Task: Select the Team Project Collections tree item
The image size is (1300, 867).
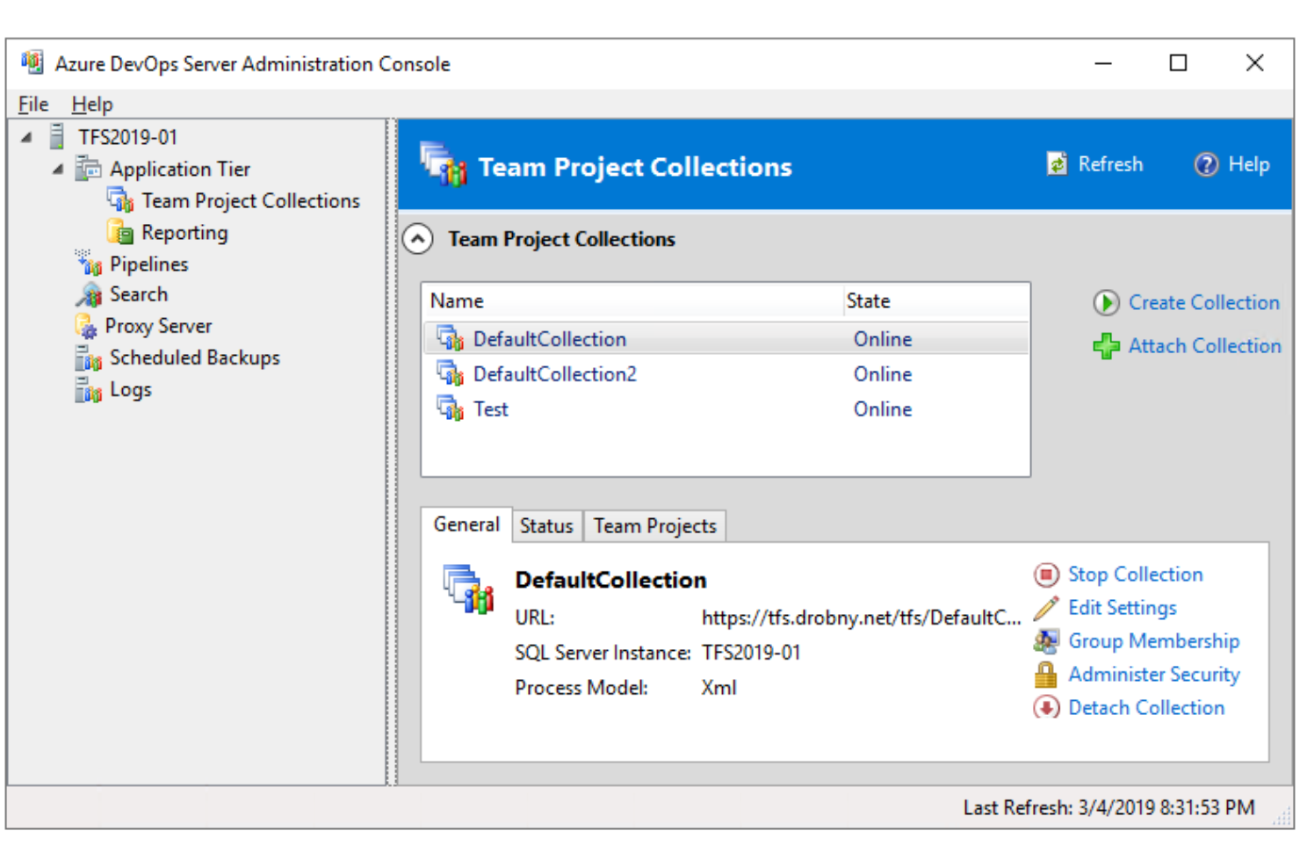Action: tap(251, 201)
